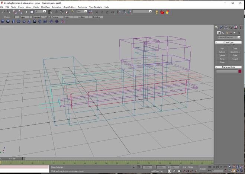Select the Geometry category button

coord(219,33)
